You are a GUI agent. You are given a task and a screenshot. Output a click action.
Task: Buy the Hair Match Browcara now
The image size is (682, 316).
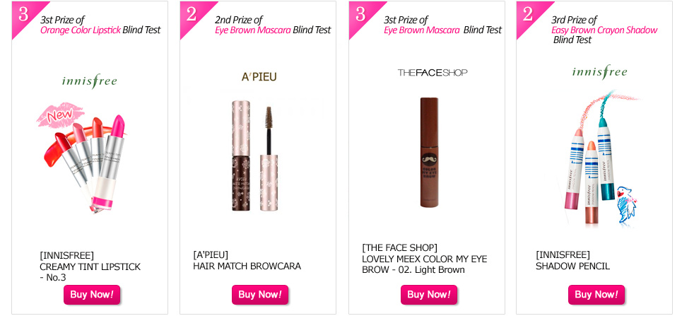(x=259, y=295)
